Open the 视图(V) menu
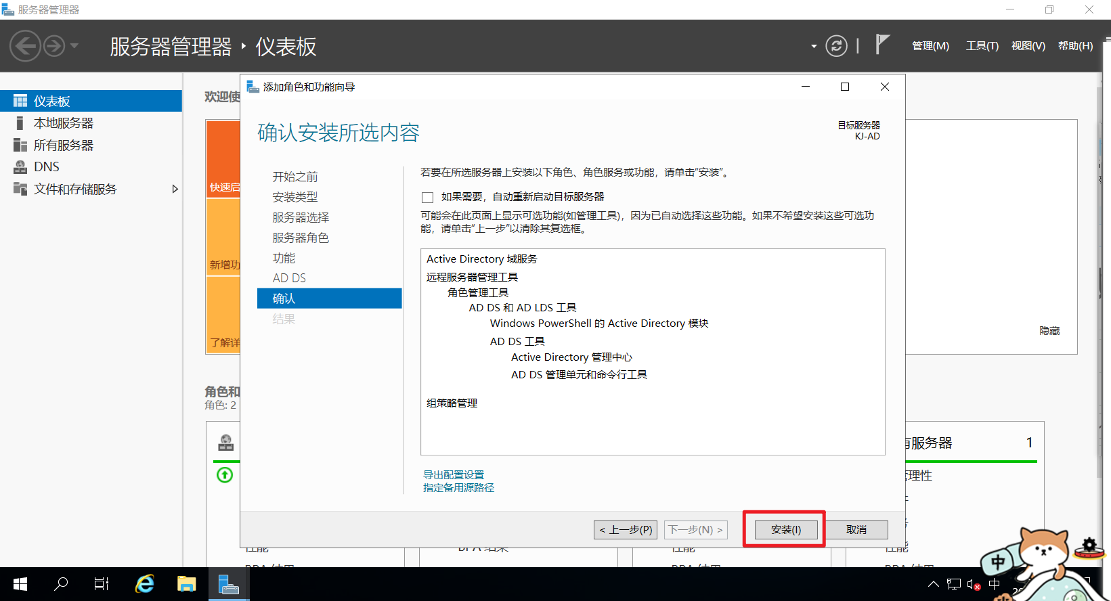The height and width of the screenshot is (601, 1111). (x=1028, y=46)
